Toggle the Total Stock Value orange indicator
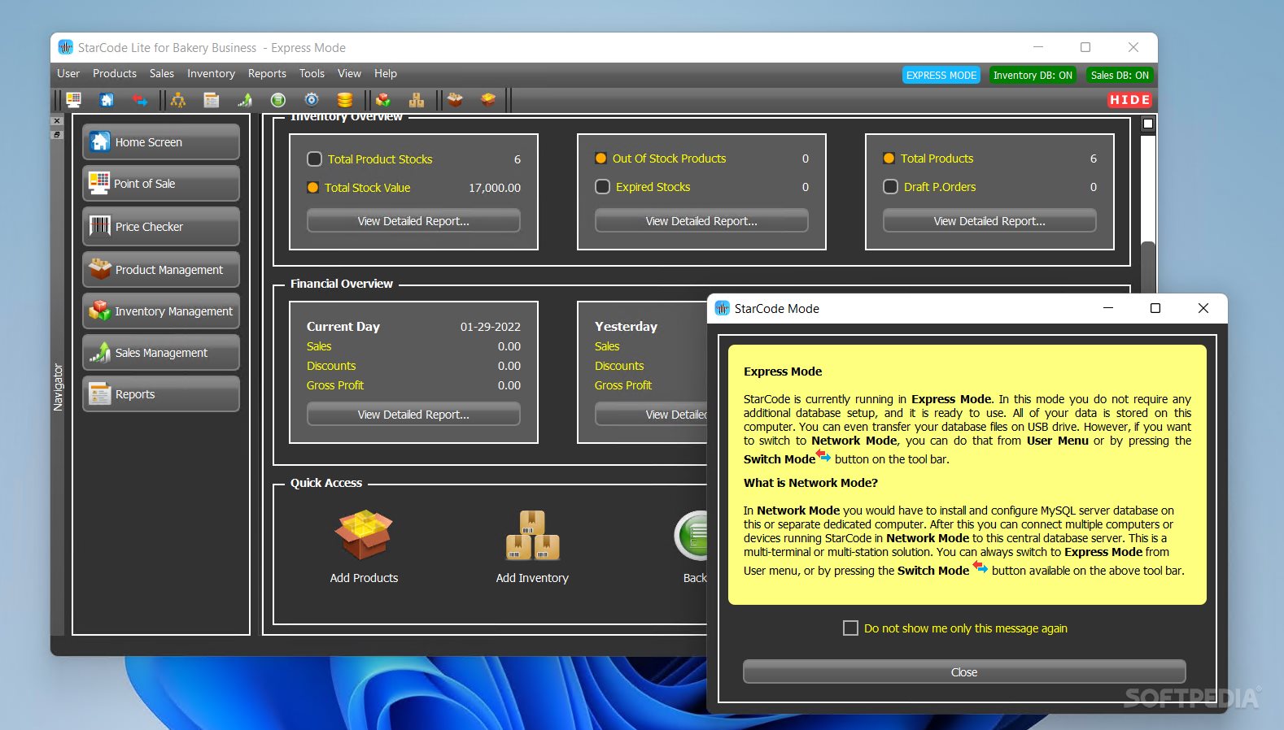This screenshot has height=730, width=1284. coord(312,187)
